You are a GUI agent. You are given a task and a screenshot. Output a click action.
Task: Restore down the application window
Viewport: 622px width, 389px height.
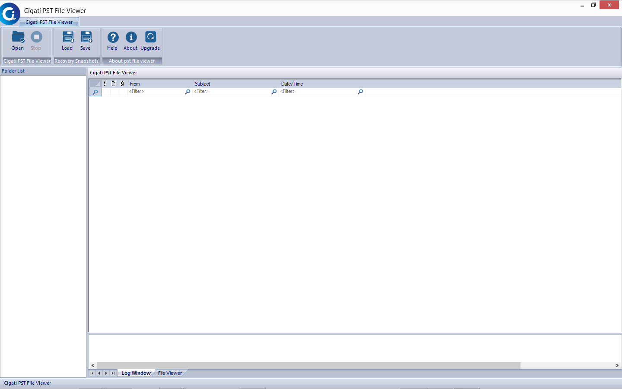pos(593,5)
